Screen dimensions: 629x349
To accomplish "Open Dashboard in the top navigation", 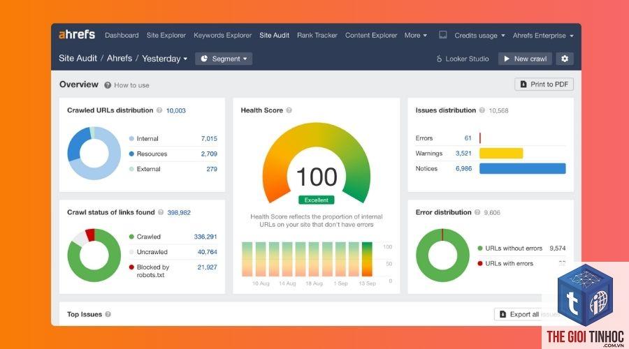I will click(122, 36).
